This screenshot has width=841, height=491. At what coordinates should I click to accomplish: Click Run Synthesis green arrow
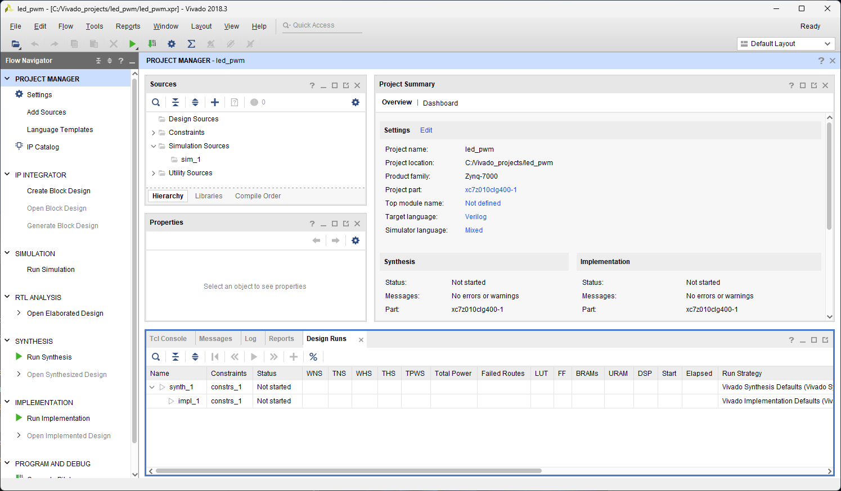tap(19, 357)
